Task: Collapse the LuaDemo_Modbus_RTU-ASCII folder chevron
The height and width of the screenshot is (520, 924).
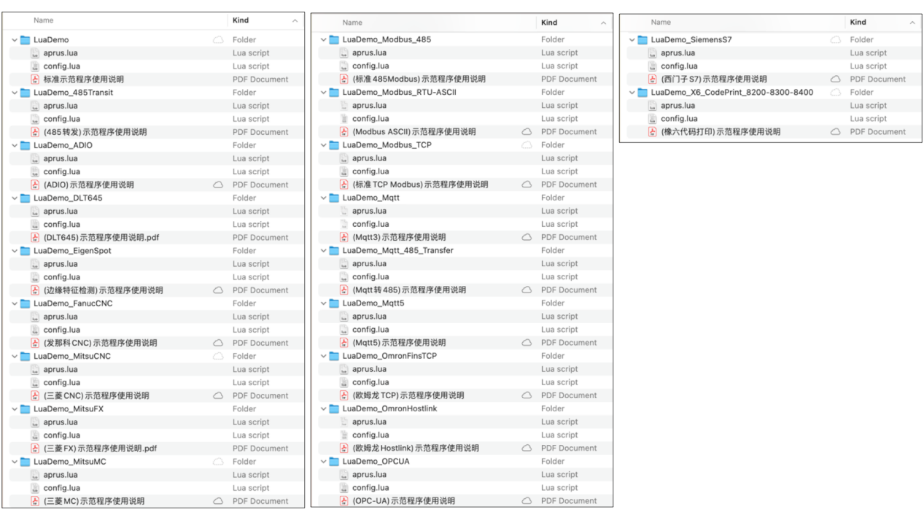Action: [324, 93]
